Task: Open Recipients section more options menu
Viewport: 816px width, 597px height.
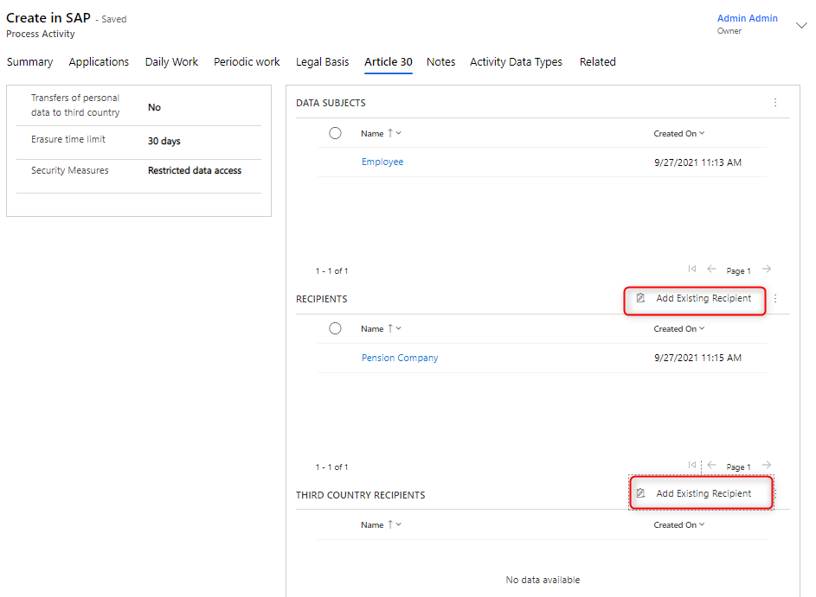Action: pos(775,299)
